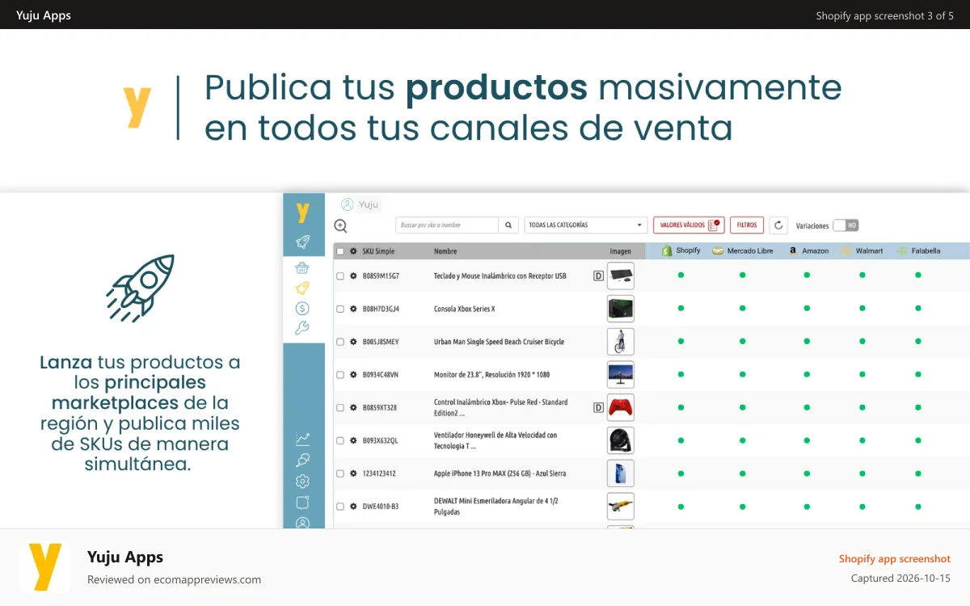Open gear options for SKU B093X632QL

point(353,440)
